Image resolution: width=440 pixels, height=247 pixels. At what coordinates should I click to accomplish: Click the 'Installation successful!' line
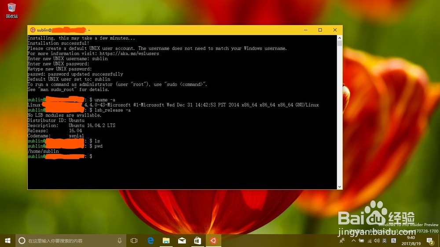pyautogui.click(x=59, y=43)
